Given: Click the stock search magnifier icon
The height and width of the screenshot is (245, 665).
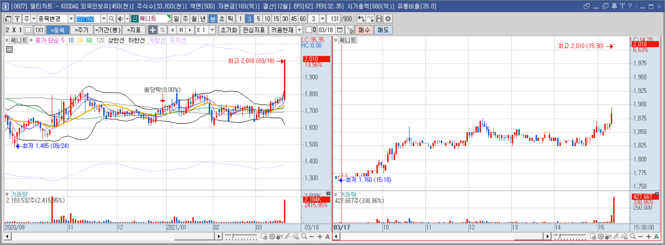Looking at the screenshot, I should coord(111,19).
